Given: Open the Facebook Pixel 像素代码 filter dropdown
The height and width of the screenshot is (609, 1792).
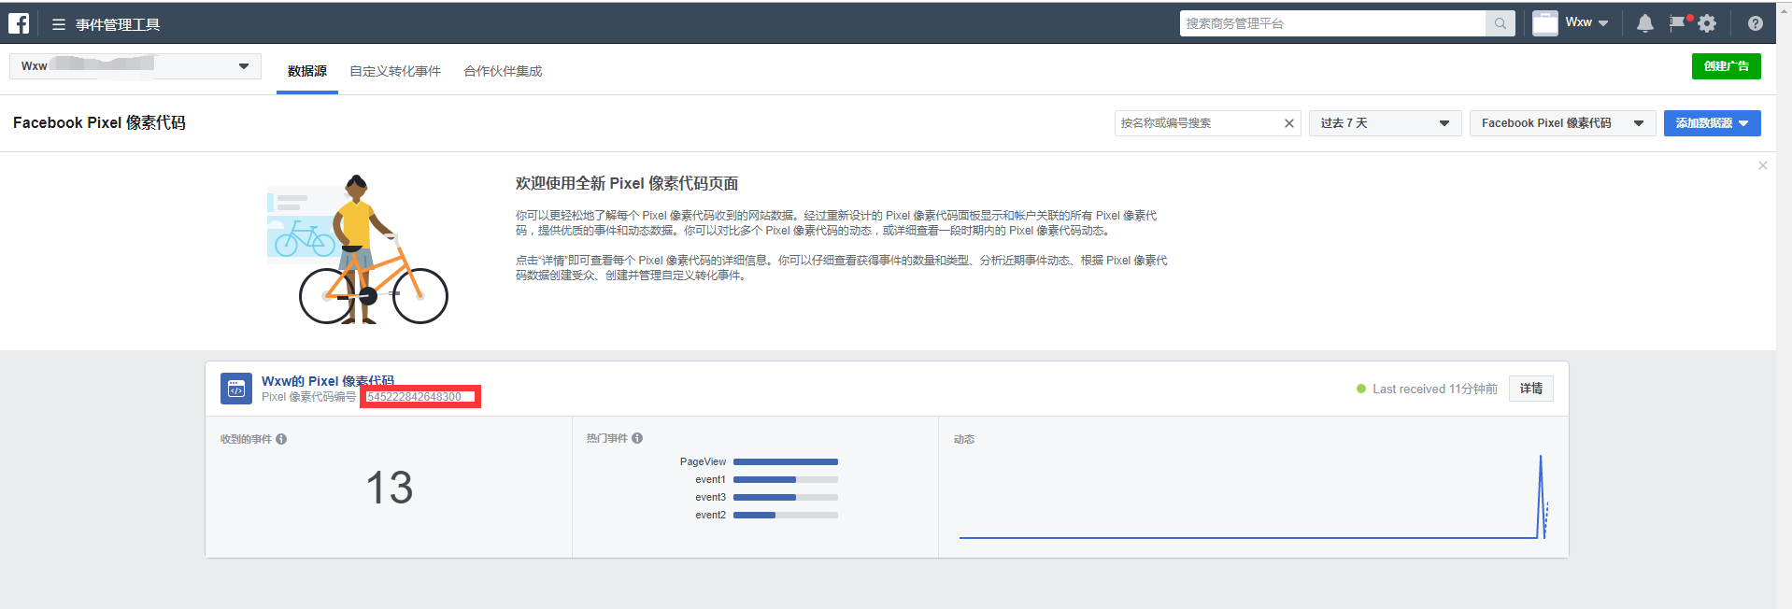Looking at the screenshot, I should [1562, 123].
